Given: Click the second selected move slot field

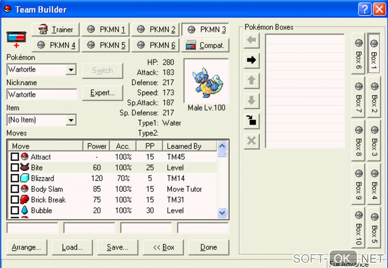Looking at the screenshot, I should [x=89, y=228].
